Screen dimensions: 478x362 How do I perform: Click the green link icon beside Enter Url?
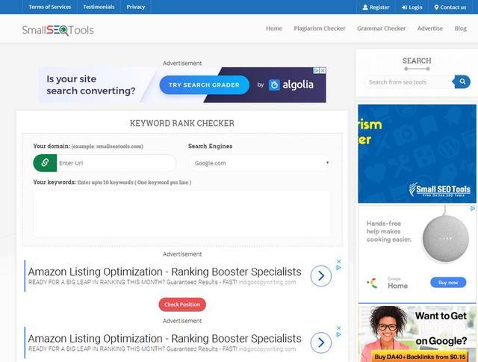point(45,163)
